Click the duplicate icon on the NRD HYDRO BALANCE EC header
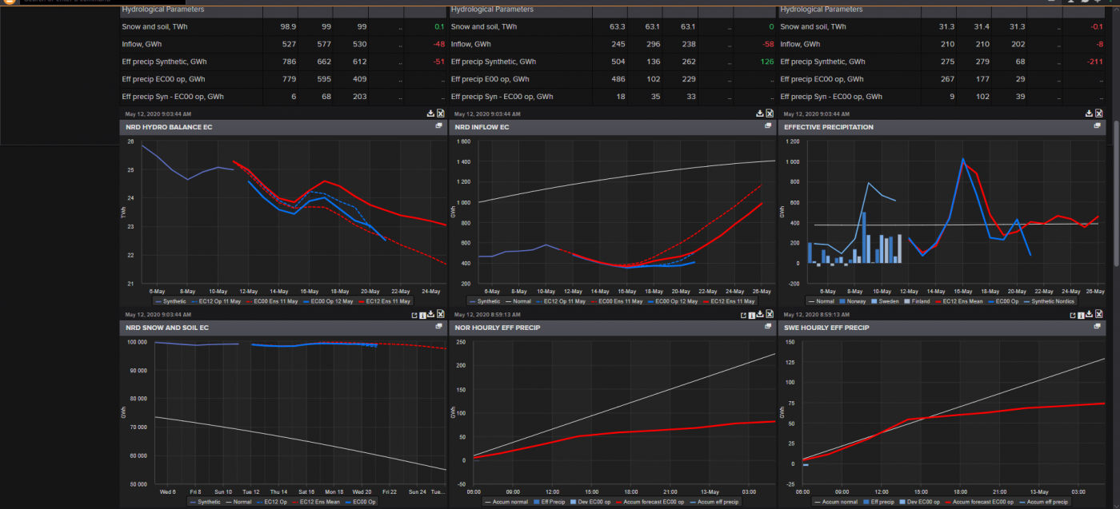This screenshot has height=509, width=1120. click(x=440, y=126)
